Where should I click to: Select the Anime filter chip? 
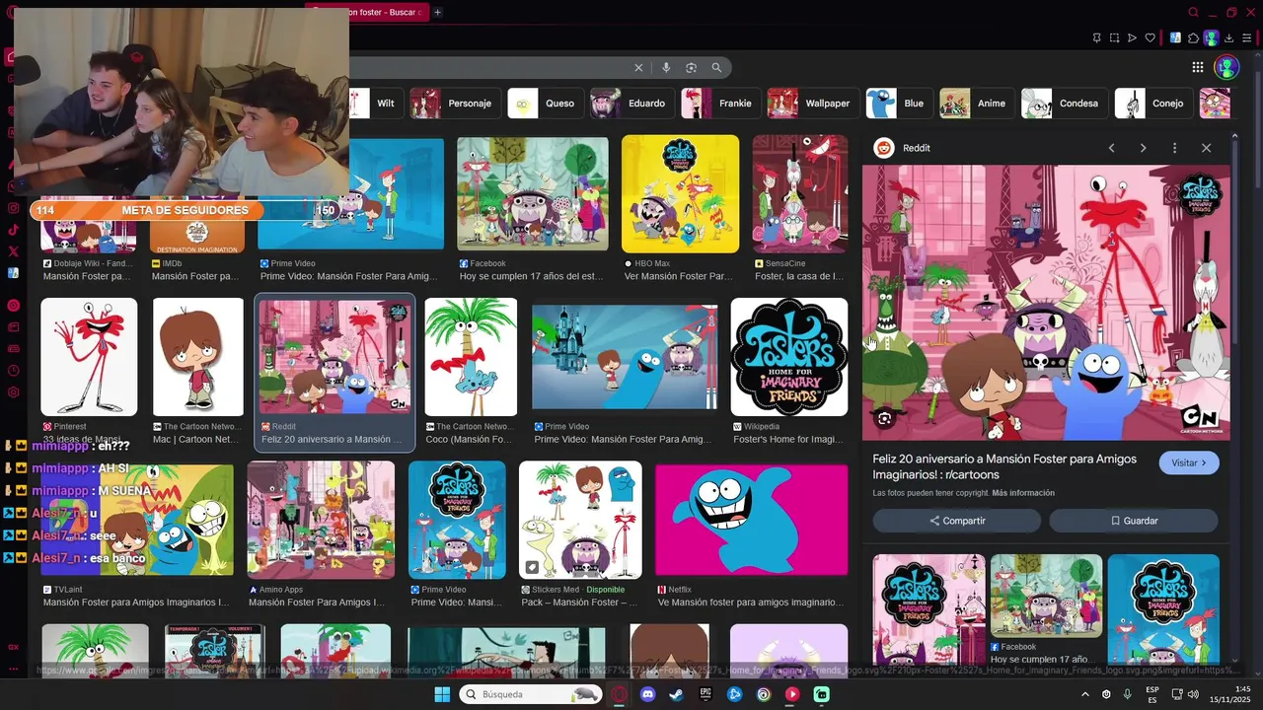(x=977, y=103)
